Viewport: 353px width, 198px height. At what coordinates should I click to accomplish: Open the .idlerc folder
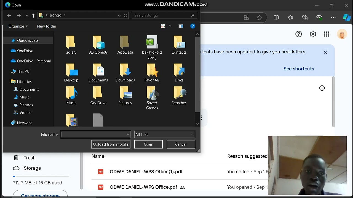[x=71, y=45]
